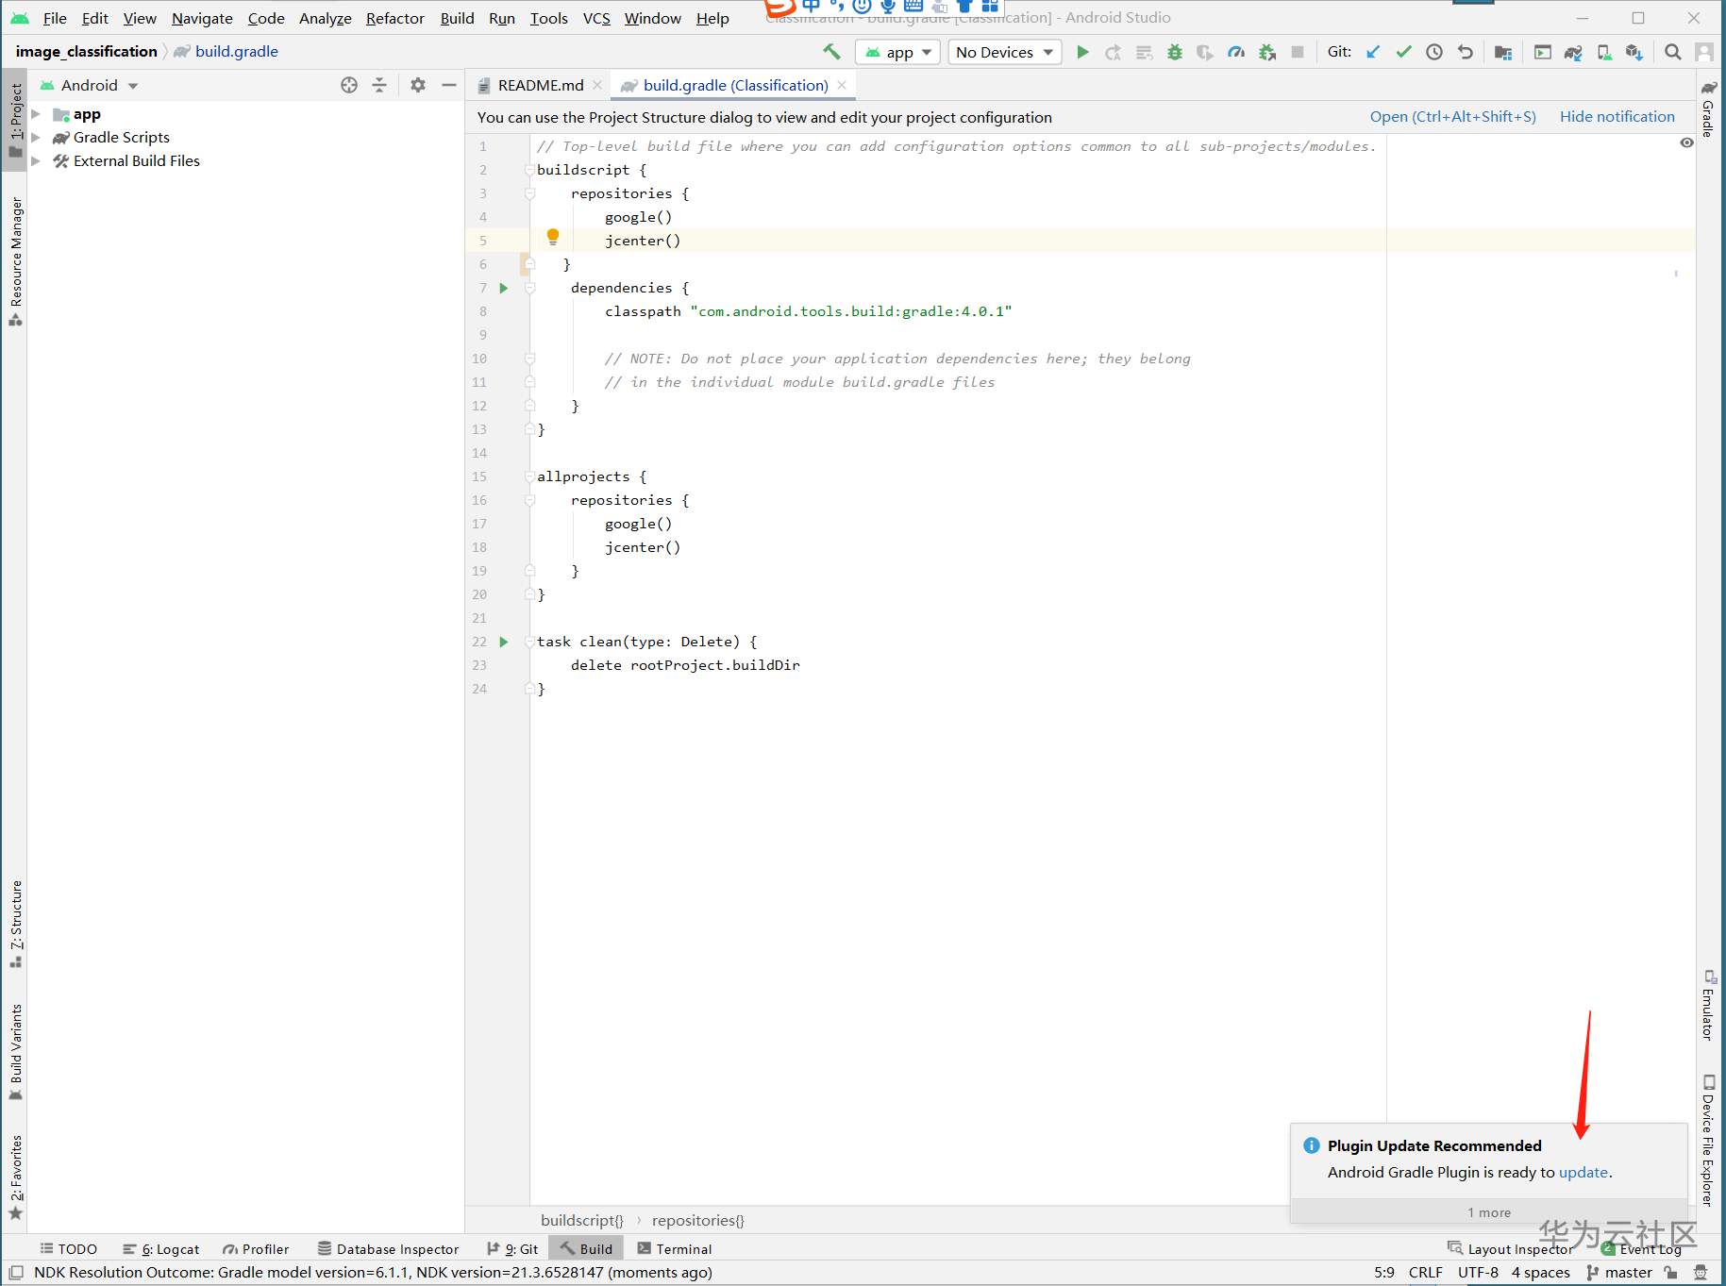The height and width of the screenshot is (1286, 1726).
Task: Sync project with Gradle files elephant icon
Action: (1572, 52)
